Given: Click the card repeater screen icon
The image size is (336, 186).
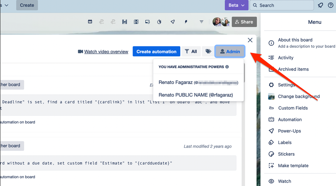Looking at the screenshot, I should coord(147,21).
